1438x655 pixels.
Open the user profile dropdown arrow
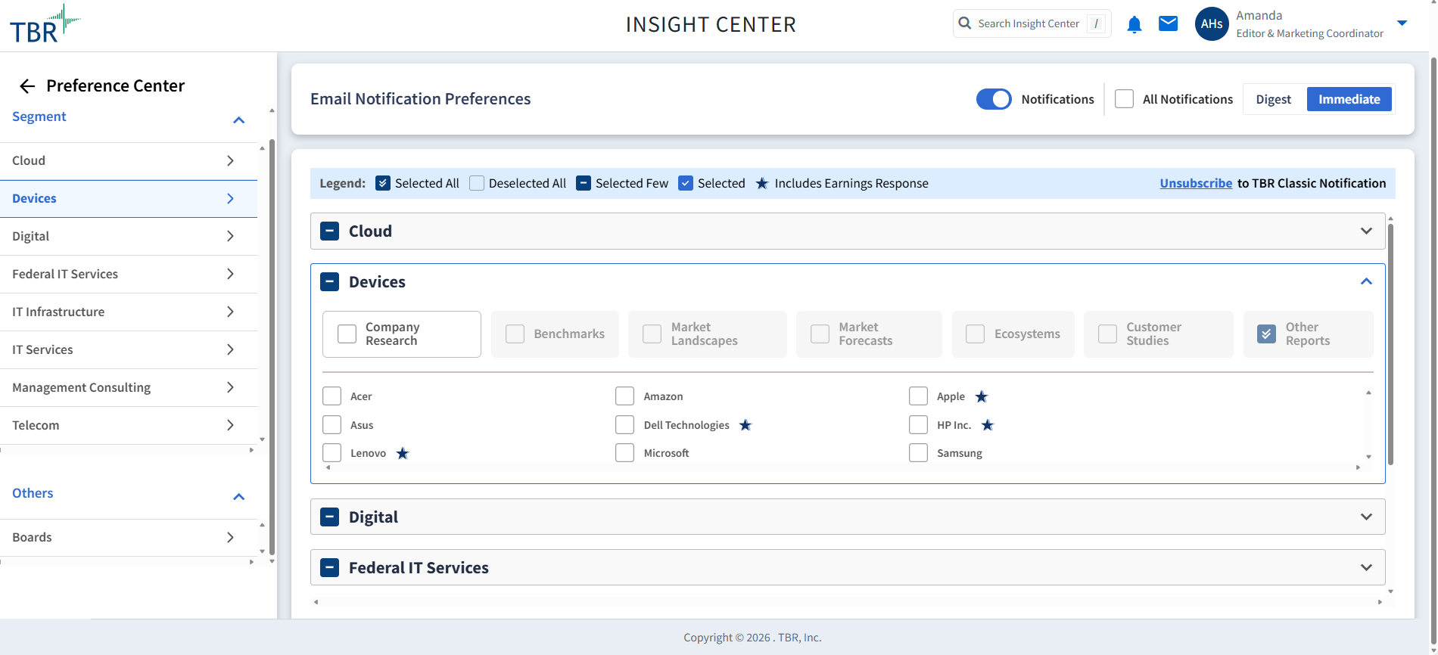point(1402,23)
